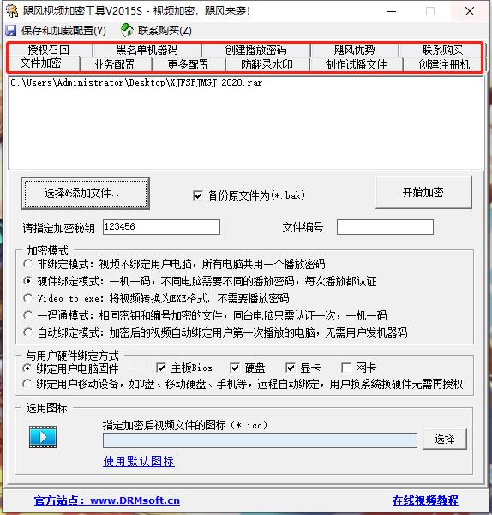Image resolution: width=492 pixels, height=515 pixels.
Task: Choose 自动绑定模式 radio button
Action: 28,332
